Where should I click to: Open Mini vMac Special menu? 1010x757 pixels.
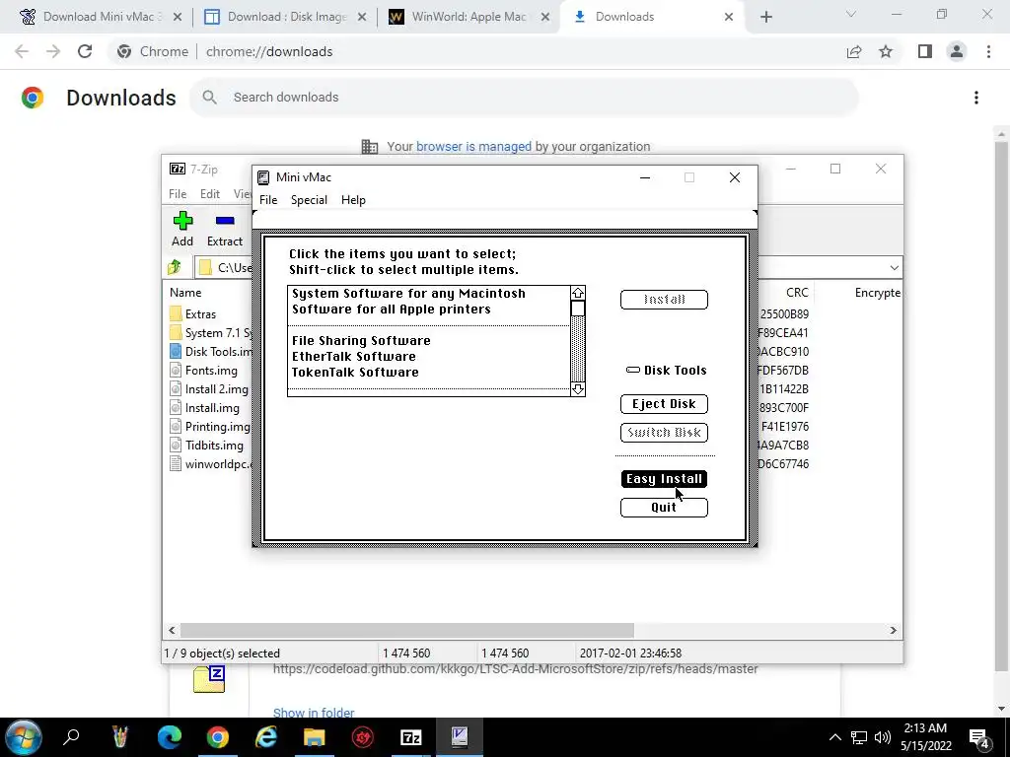pyautogui.click(x=309, y=200)
